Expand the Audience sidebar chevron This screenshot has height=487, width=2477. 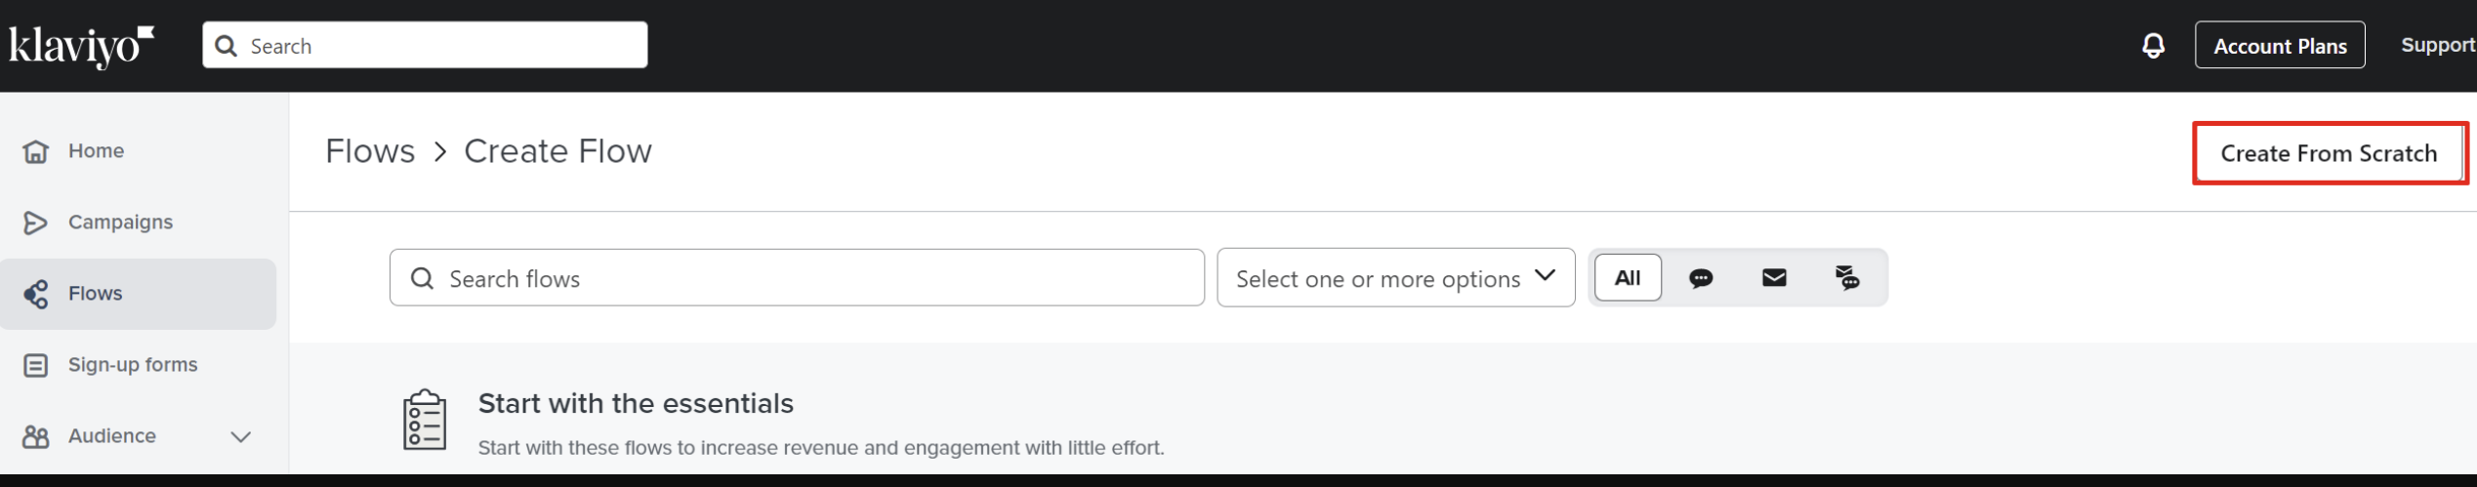pyautogui.click(x=240, y=436)
